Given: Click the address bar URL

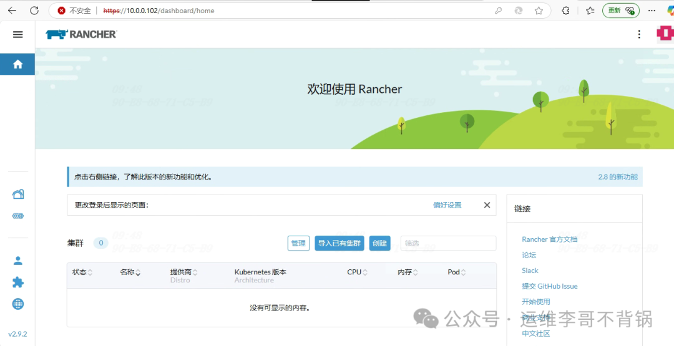Looking at the screenshot, I should (x=159, y=11).
